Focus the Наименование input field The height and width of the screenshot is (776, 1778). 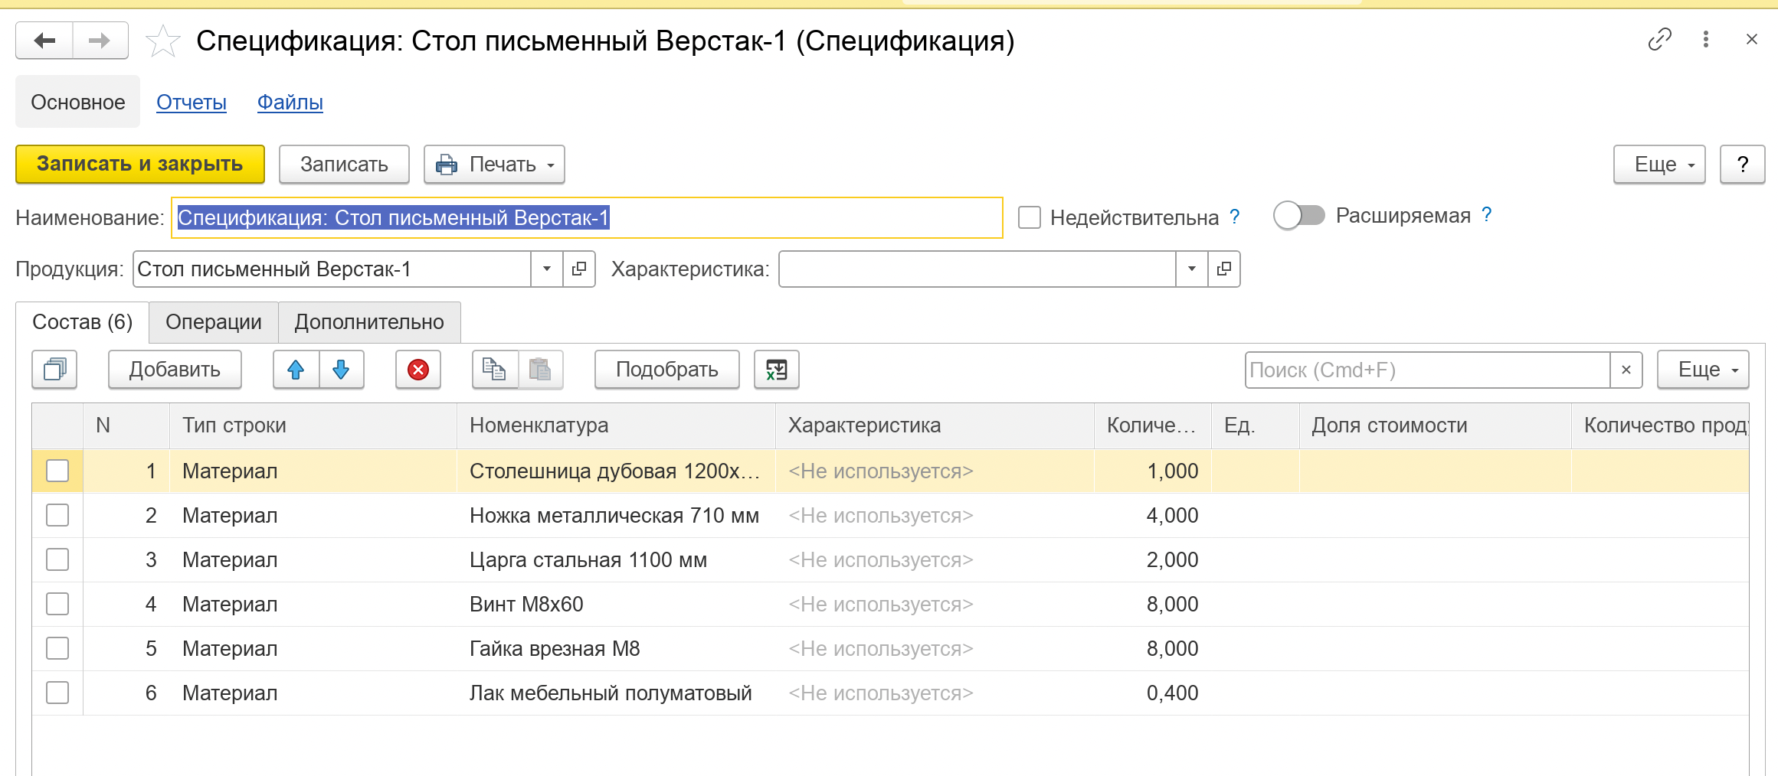click(x=587, y=217)
